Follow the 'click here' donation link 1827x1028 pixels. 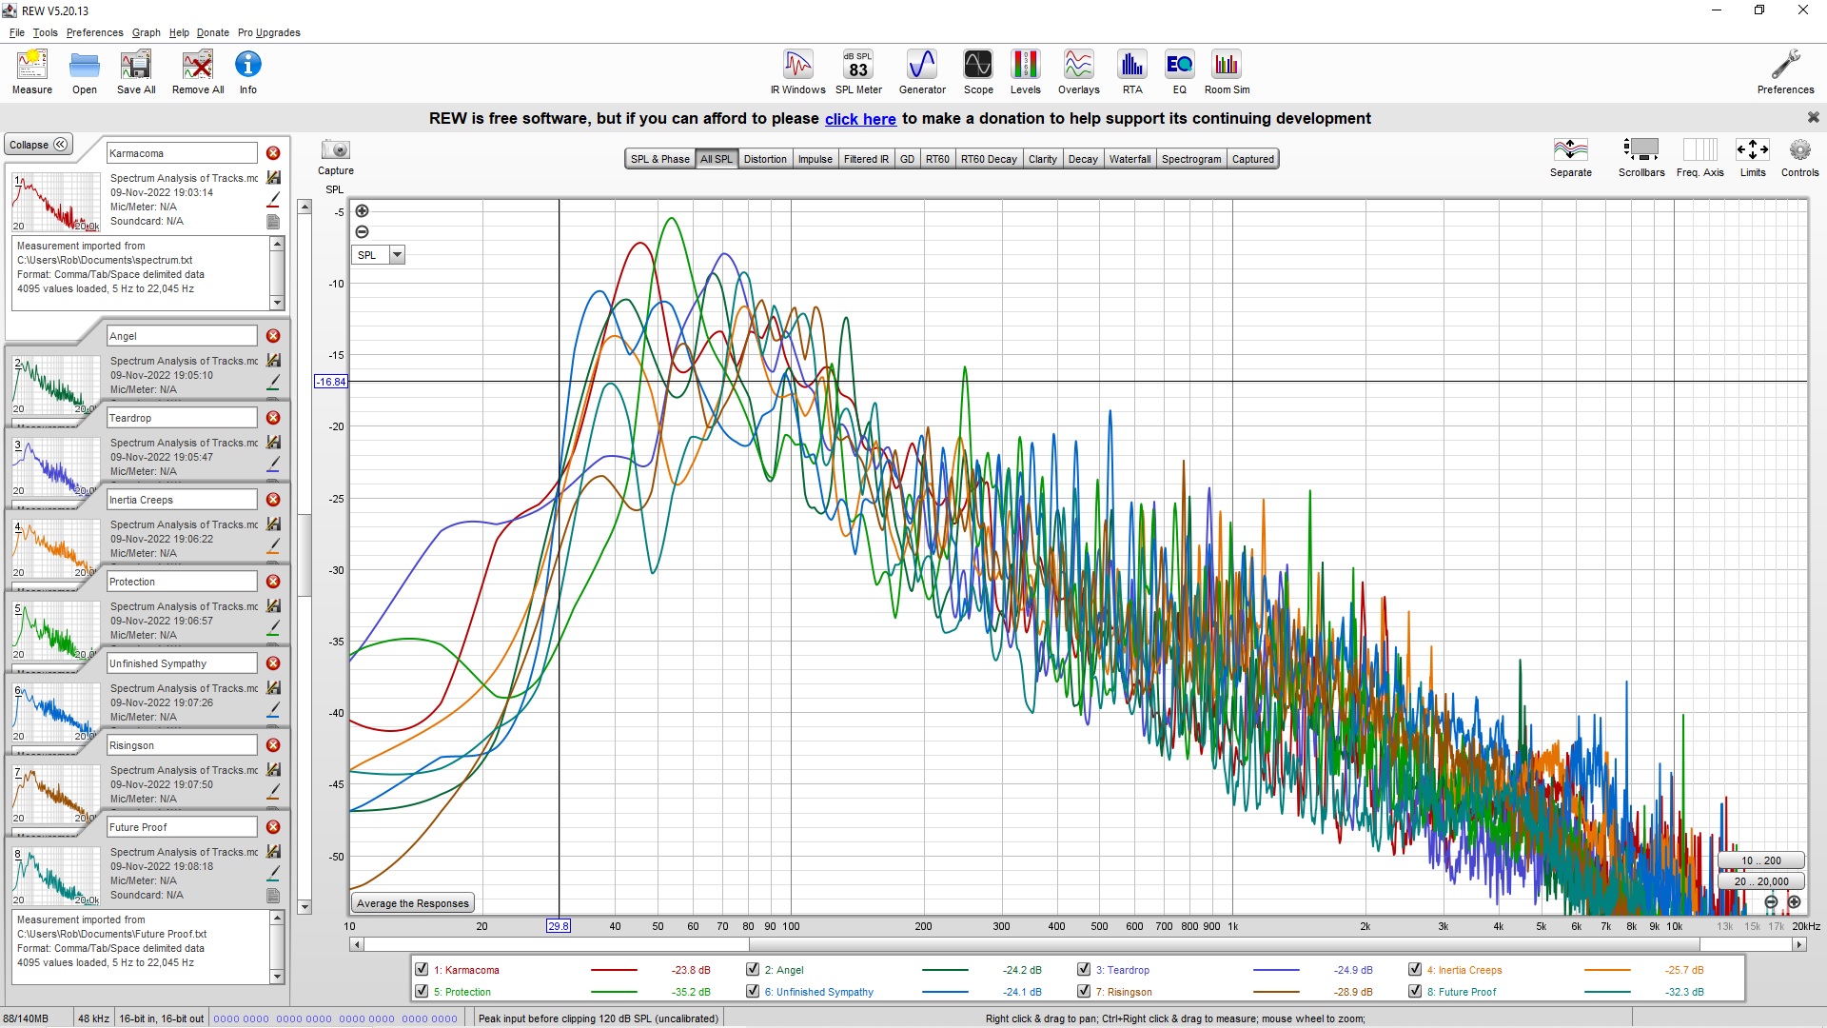pos(860,119)
